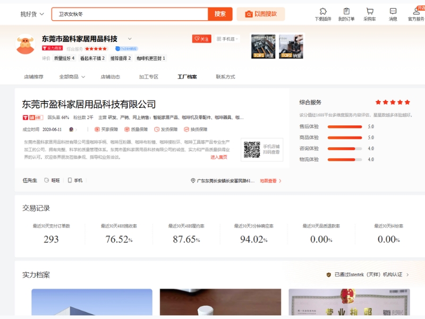
Task: Toggle 关注 follow for this store
Action: (x=202, y=39)
